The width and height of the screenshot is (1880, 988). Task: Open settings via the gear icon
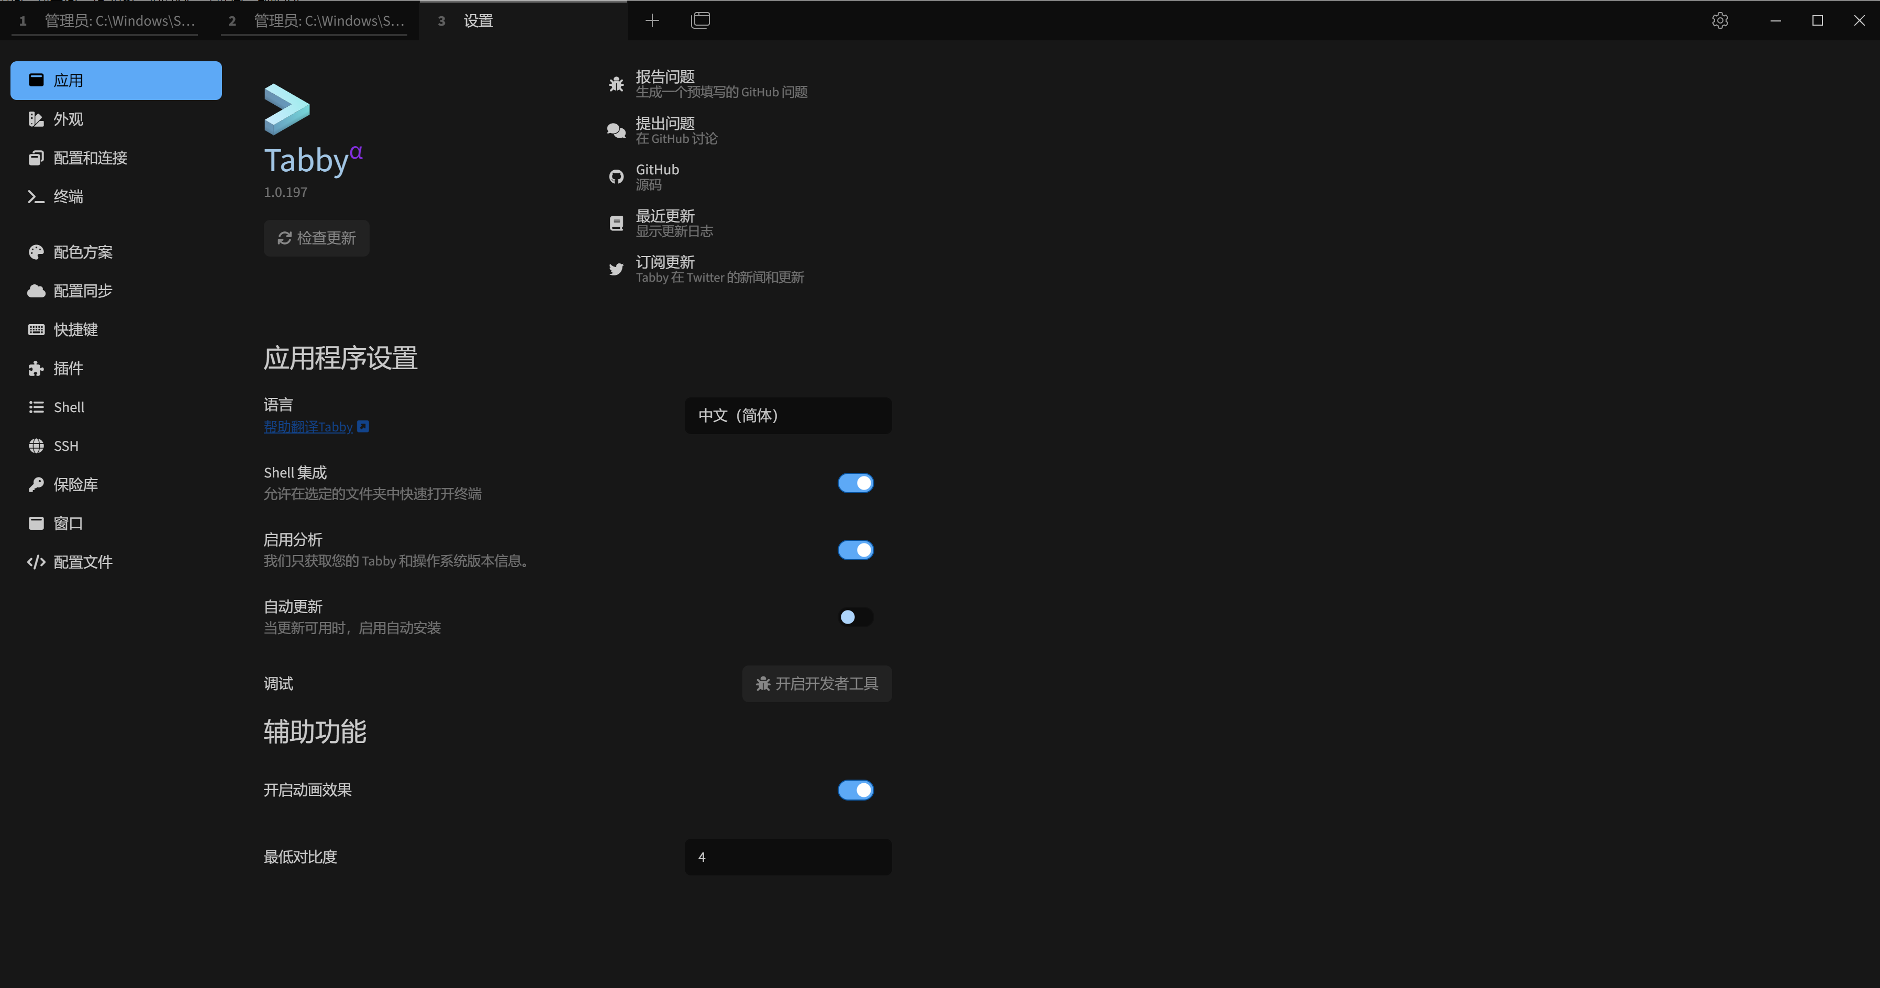pyautogui.click(x=1719, y=20)
